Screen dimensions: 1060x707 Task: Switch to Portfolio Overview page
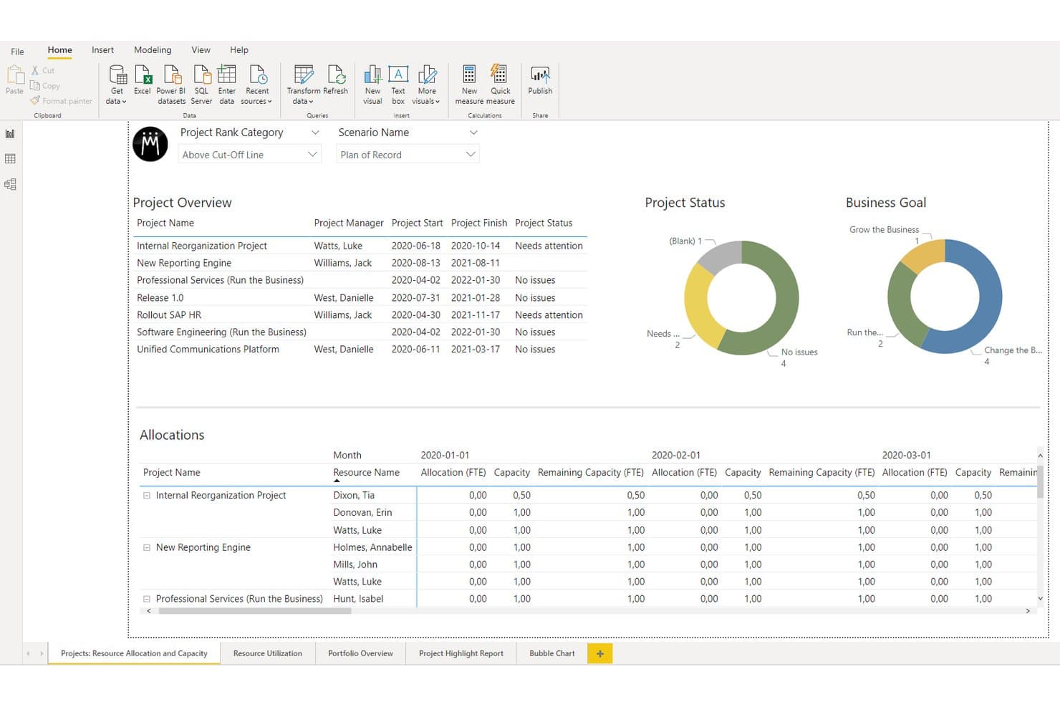[x=360, y=653]
